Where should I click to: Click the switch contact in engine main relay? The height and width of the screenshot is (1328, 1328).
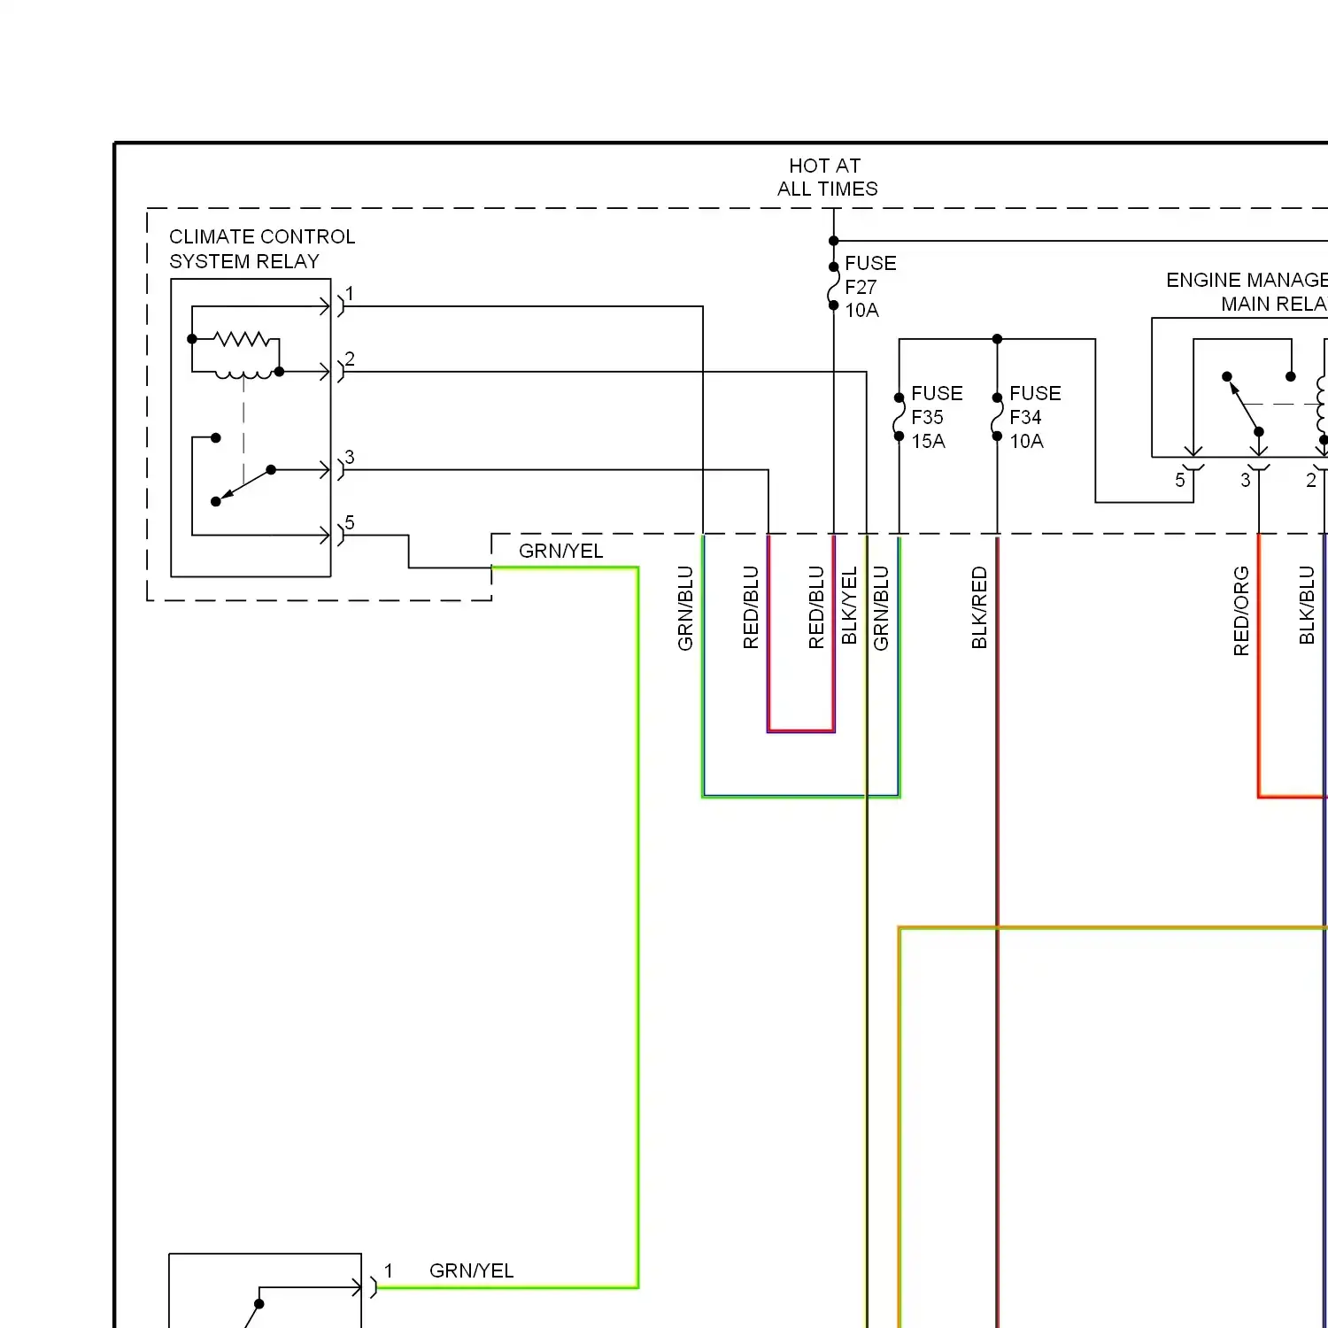pos(1243,404)
